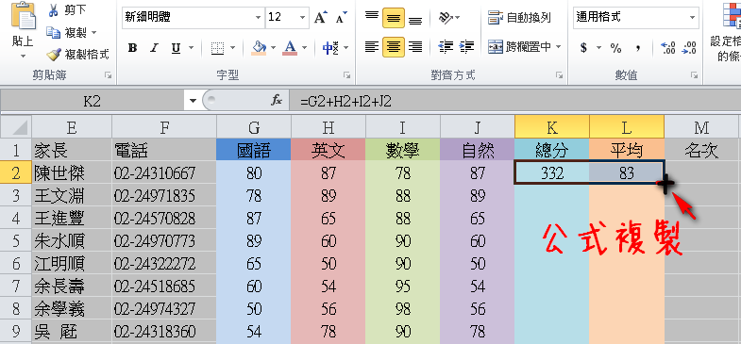Viewport: 741px width, 344px height.
Task: Open number format dropdown 通用格式
Action: (x=692, y=18)
